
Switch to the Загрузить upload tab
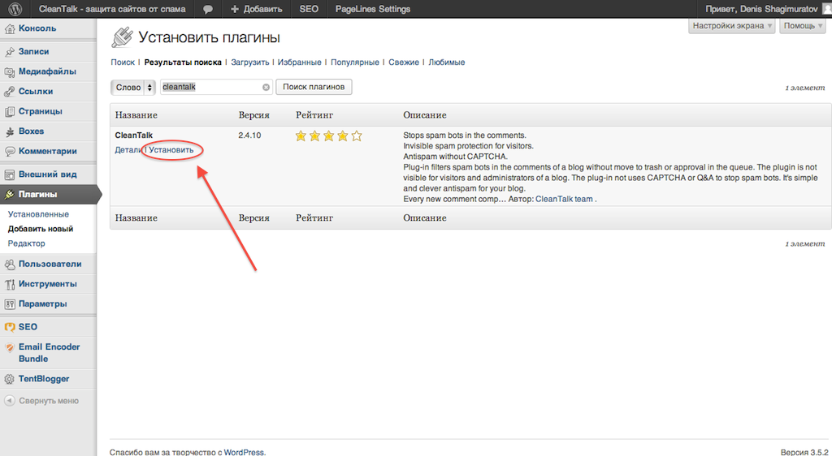pos(250,62)
